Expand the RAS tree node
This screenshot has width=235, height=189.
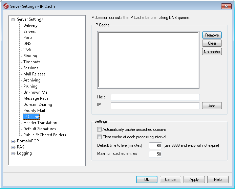pyautogui.click(x=13, y=147)
